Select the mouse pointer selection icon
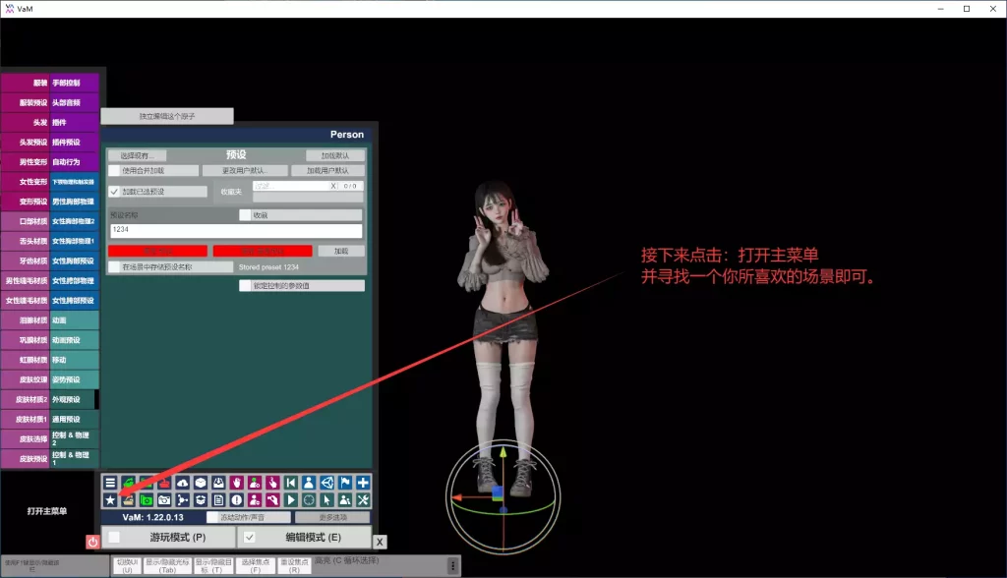Viewport: 1007px width, 578px height. pyautogui.click(x=326, y=500)
